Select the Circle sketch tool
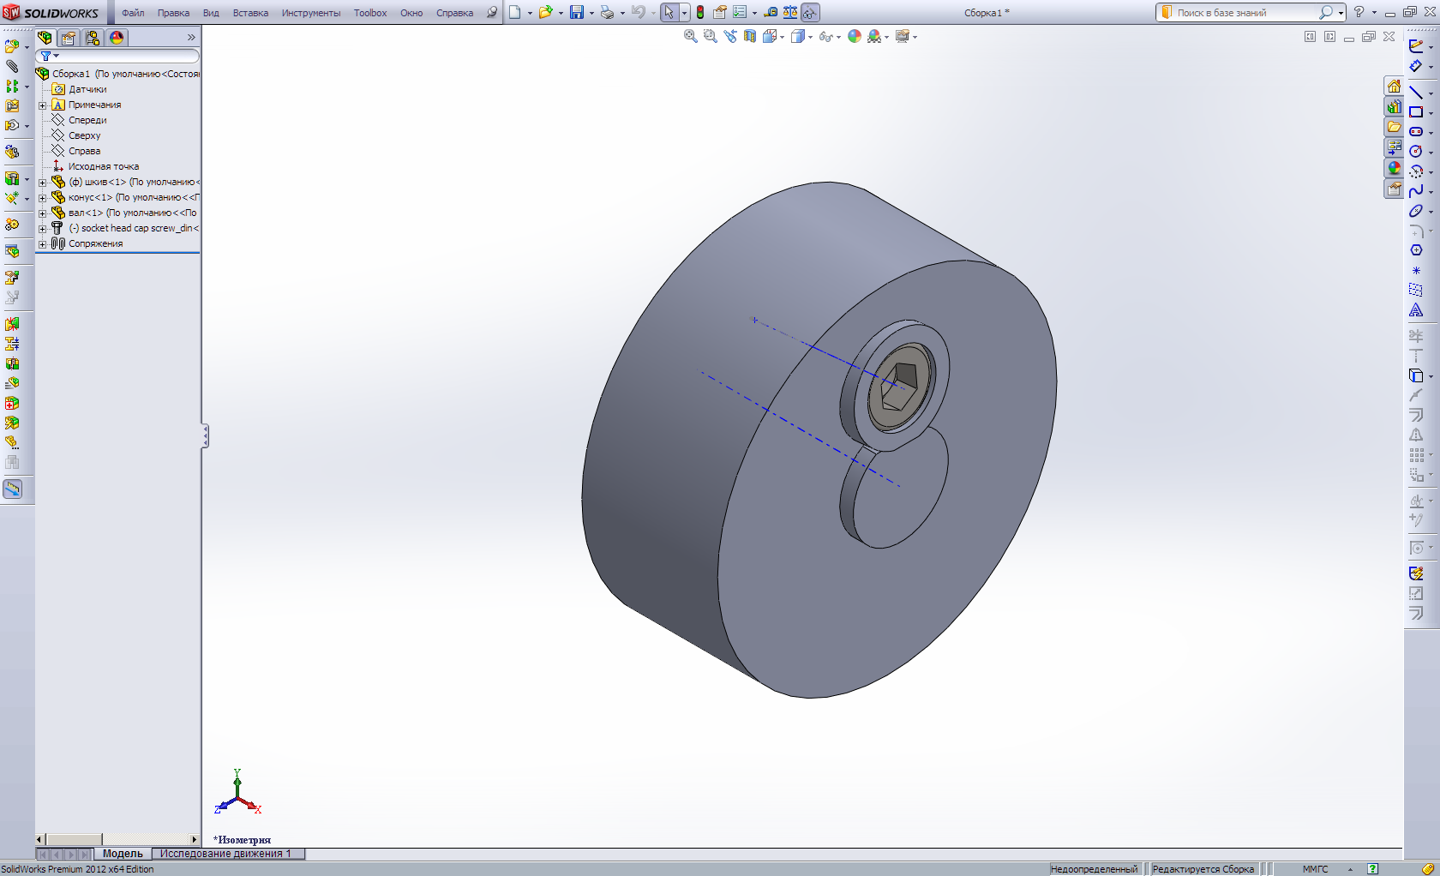 click(1416, 151)
